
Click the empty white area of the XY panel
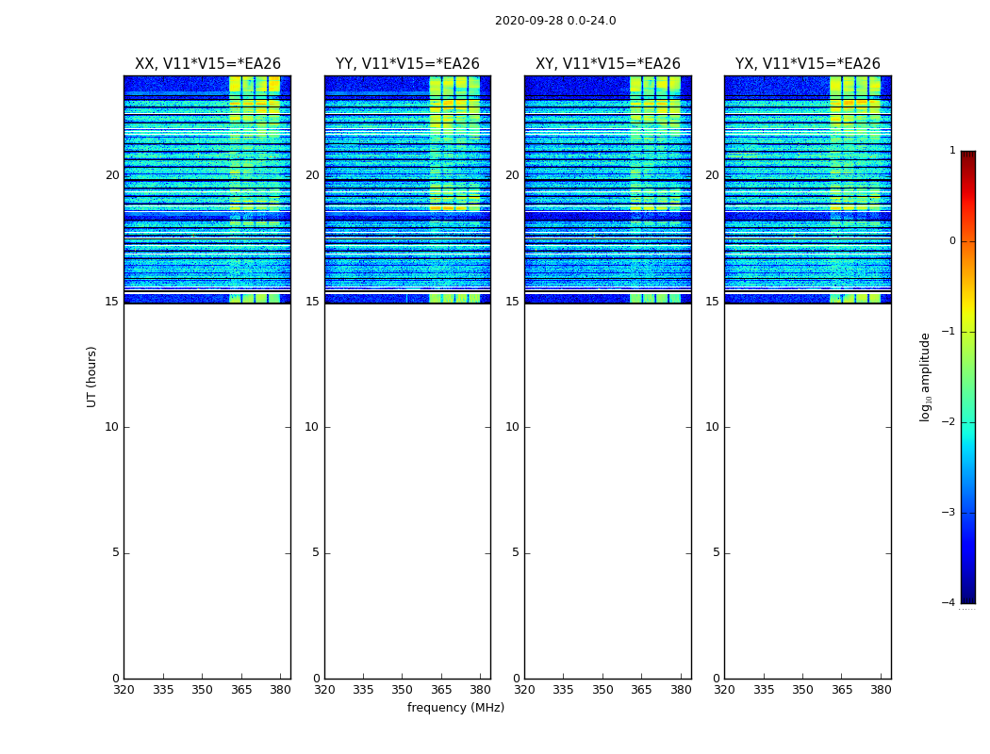tap(608, 490)
